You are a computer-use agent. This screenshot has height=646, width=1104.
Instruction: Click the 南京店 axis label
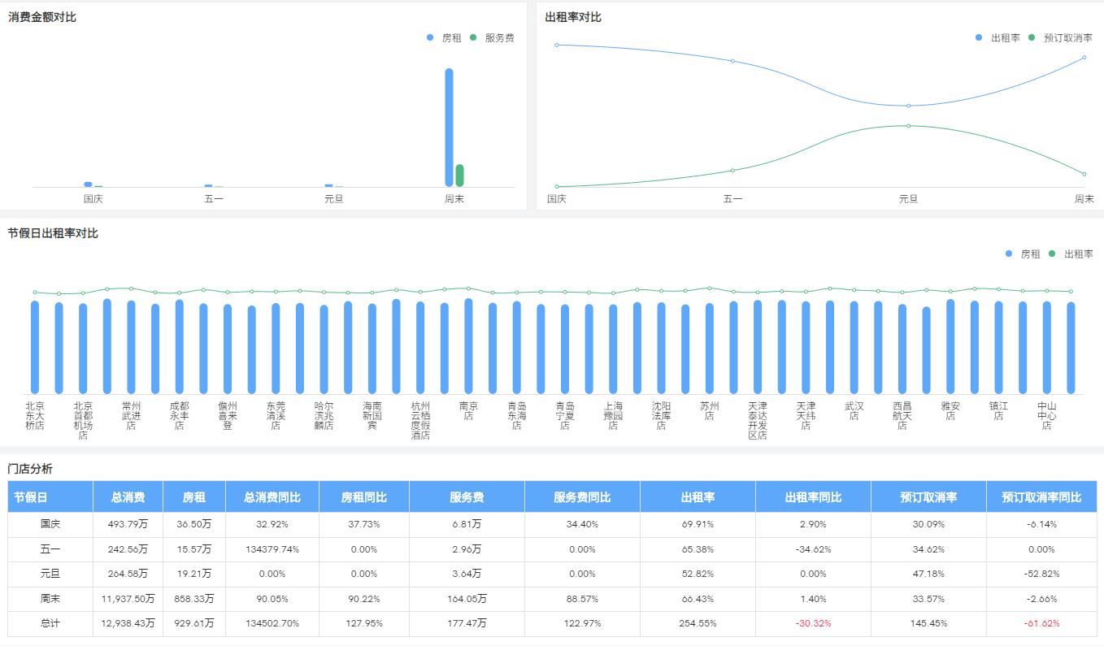click(467, 409)
